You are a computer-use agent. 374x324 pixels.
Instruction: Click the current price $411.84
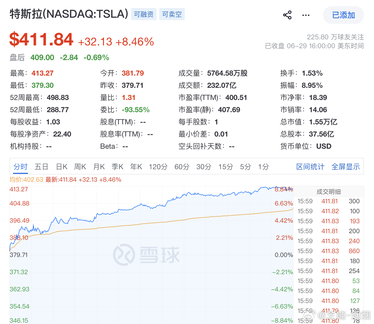[x=41, y=40]
